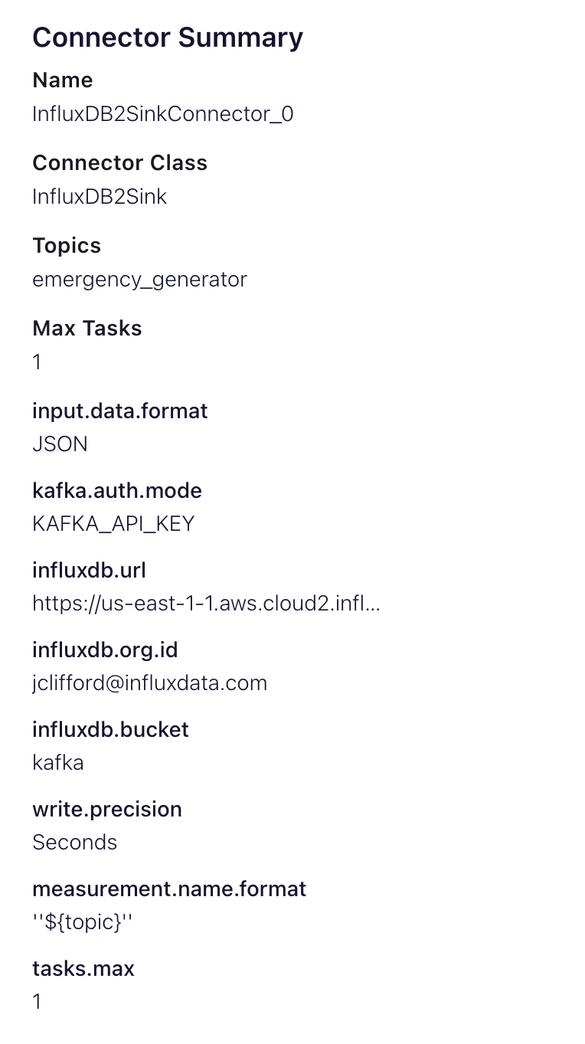Viewport: 585px width, 1044px height.
Task: Click the InfluxDB2SinkConnector_0 name value
Action: (x=162, y=114)
